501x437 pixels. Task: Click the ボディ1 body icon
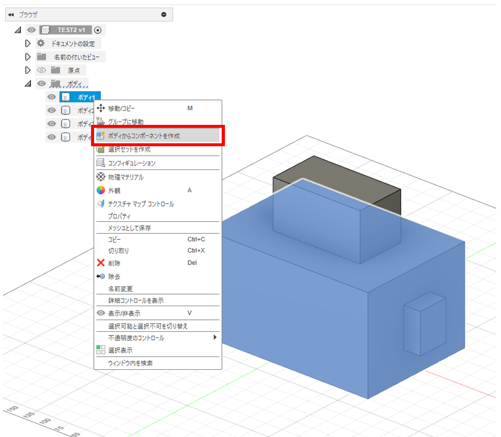pos(65,97)
